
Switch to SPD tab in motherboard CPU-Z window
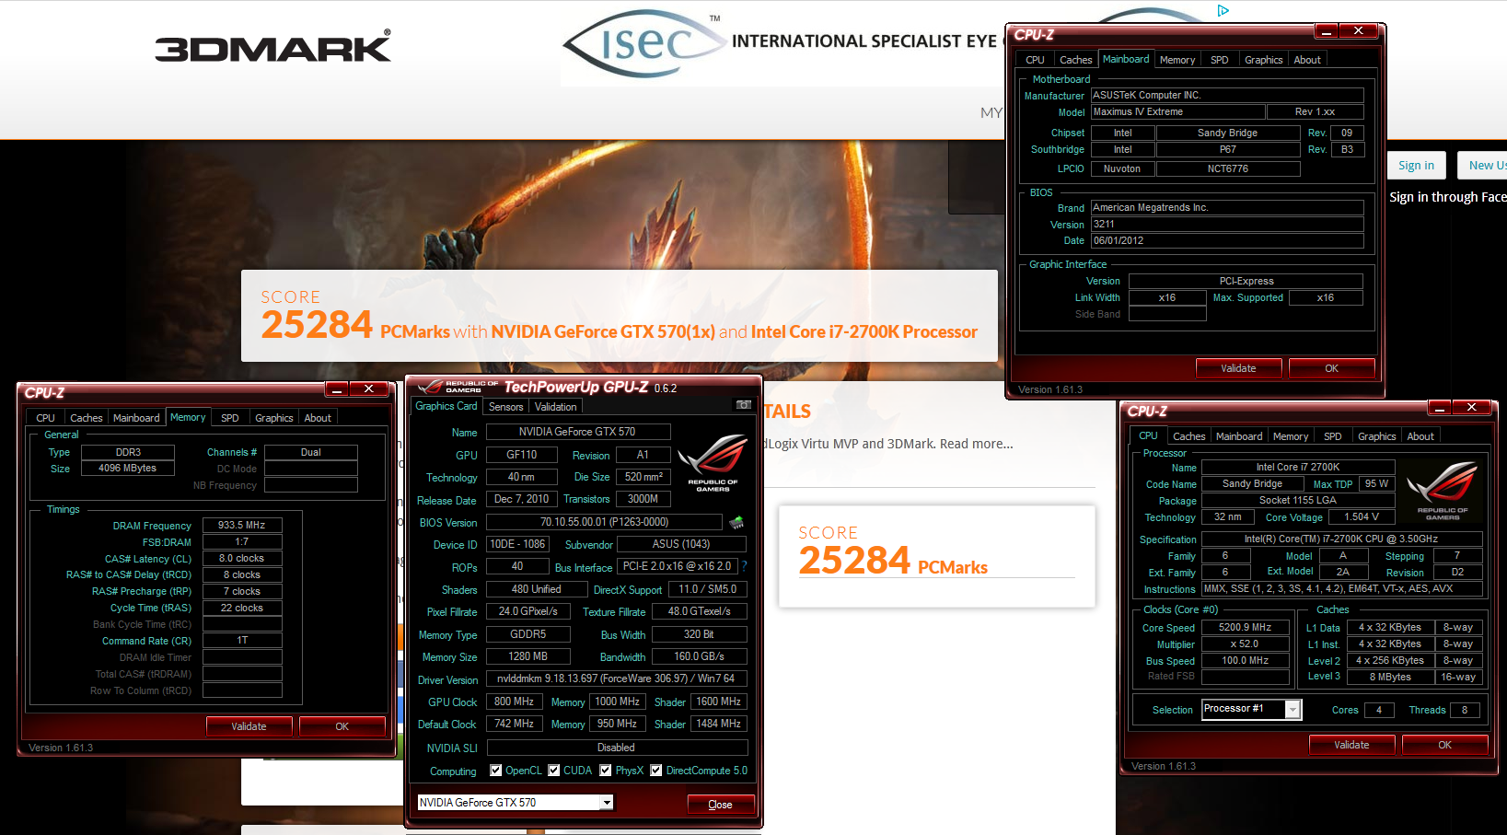click(x=1220, y=60)
